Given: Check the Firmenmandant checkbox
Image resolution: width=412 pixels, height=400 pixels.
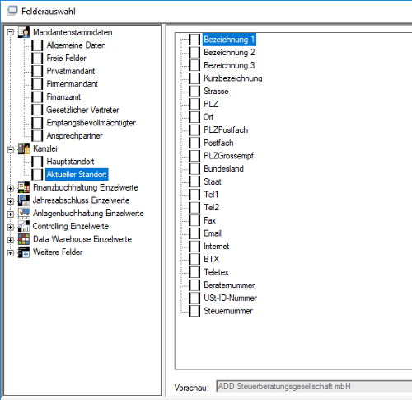Looking at the screenshot, I should (37, 84).
